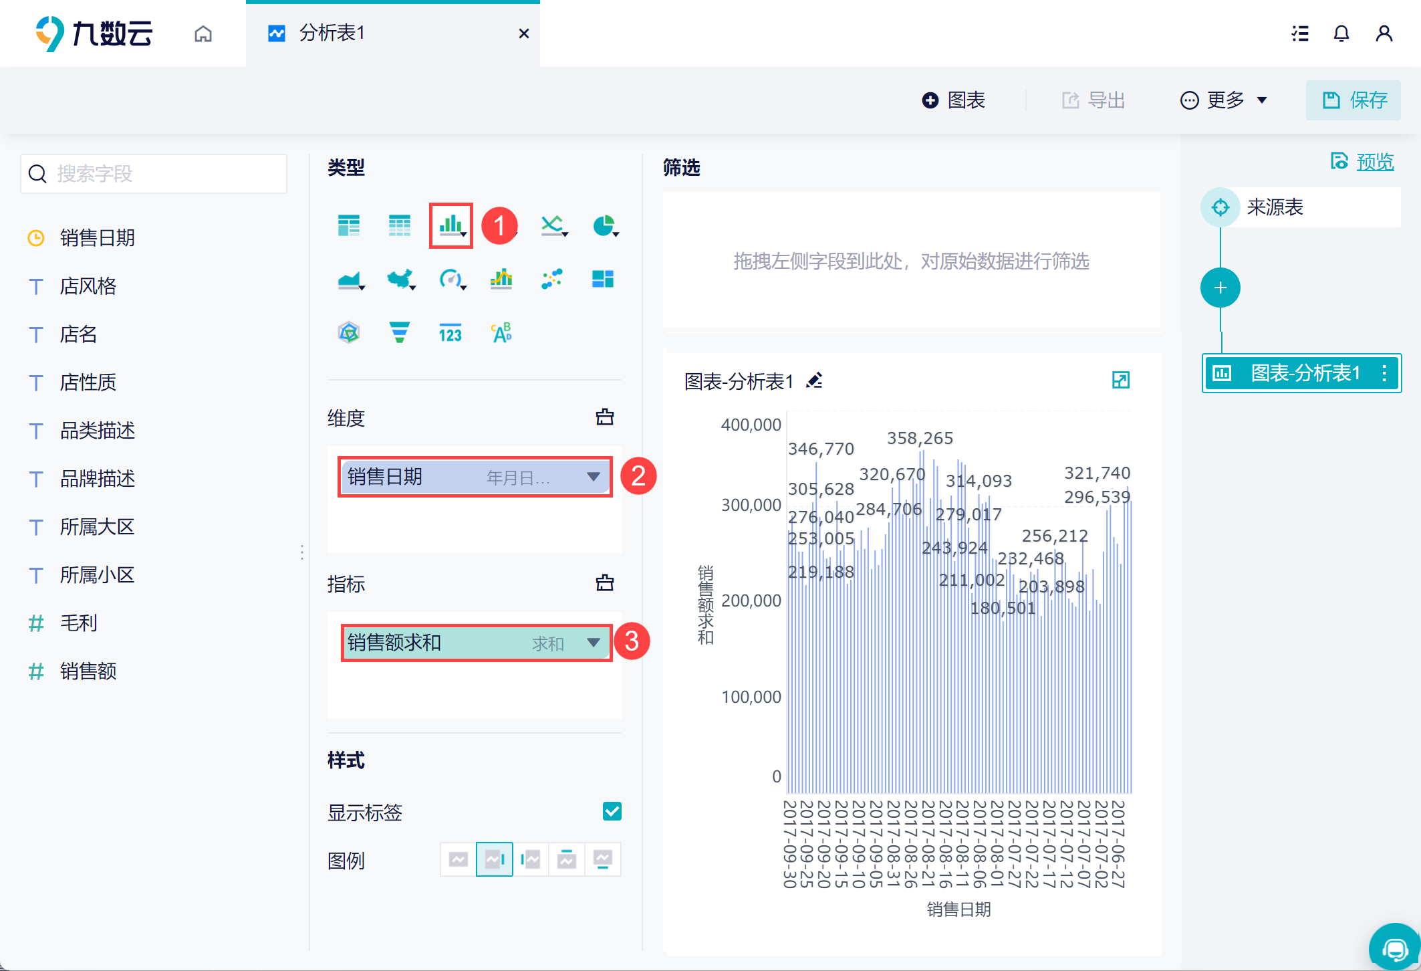Open the 预览 link
Image resolution: width=1421 pixels, height=971 pixels.
pos(1374,162)
